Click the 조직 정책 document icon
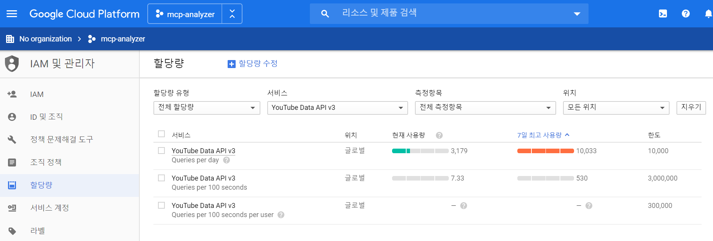713x241 pixels. (x=12, y=162)
